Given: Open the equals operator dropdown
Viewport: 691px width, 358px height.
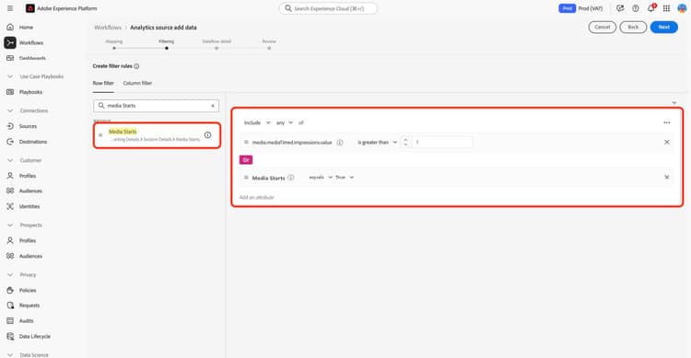Looking at the screenshot, I should pos(321,178).
